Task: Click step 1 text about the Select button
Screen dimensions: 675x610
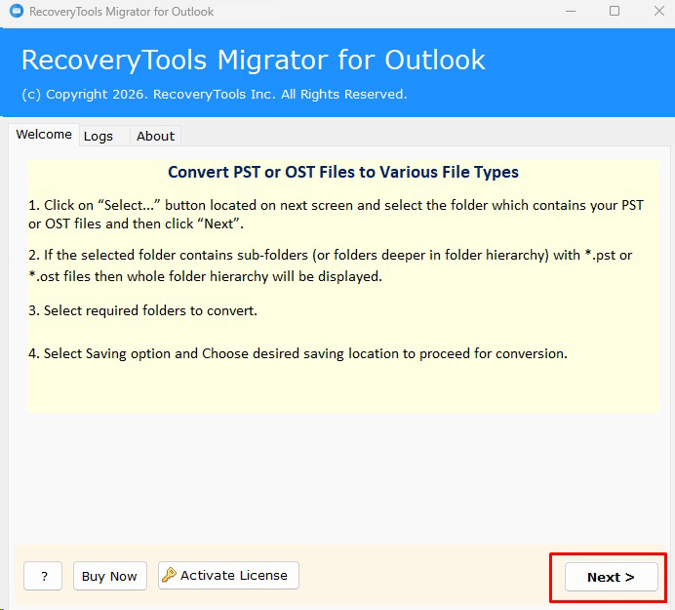Action: pyautogui.click(x=336, y=214)
